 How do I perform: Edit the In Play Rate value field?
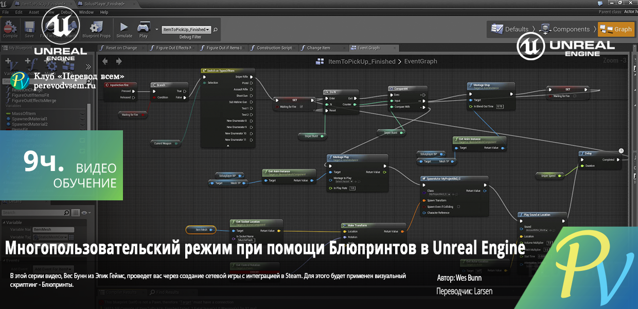[x=352, y=188]
